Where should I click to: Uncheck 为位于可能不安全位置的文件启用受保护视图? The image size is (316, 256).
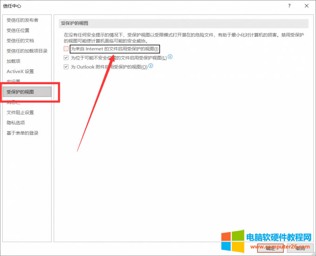click(66, 58)
